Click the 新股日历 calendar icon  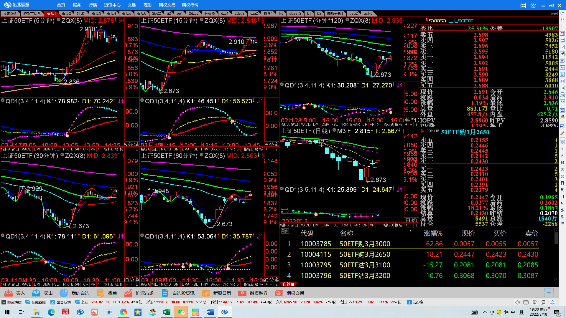pyautogui.click(x=206, y=293)
